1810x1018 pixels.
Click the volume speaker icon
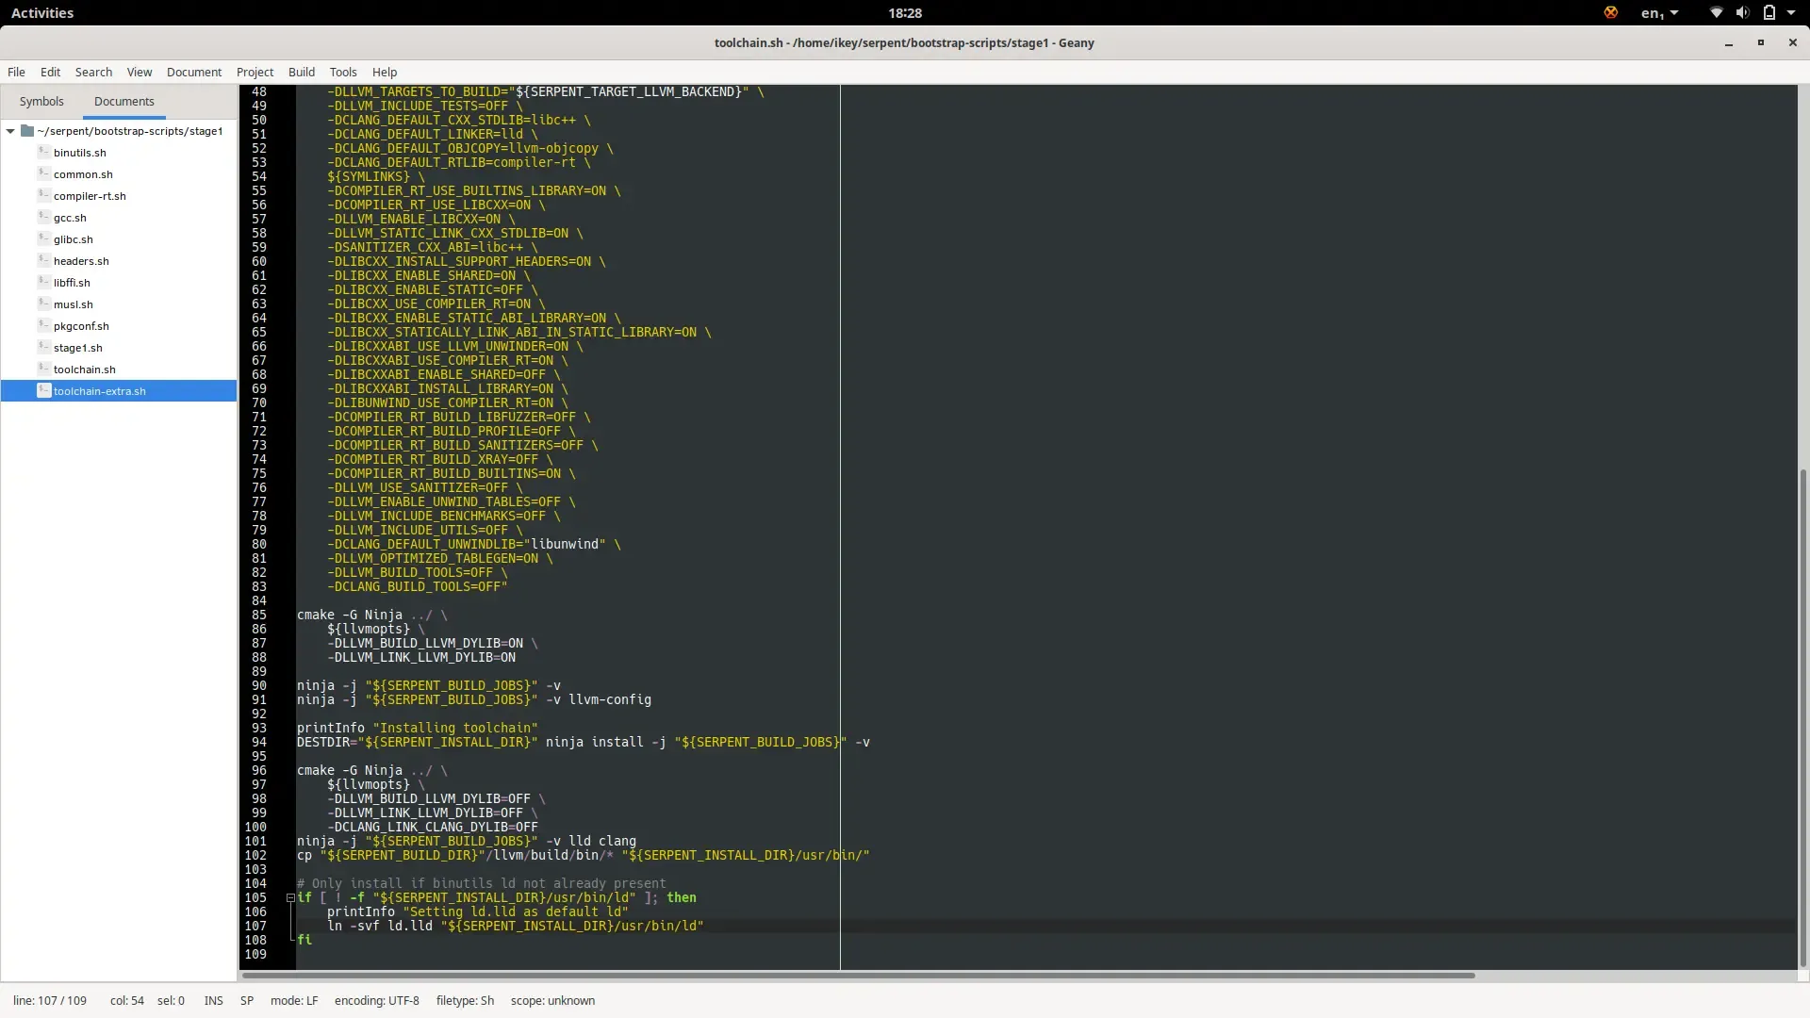point(1742,12)
